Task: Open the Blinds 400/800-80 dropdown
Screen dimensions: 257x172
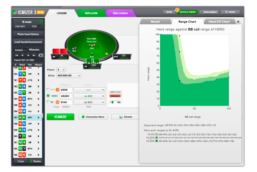Action: click(69, 76)
